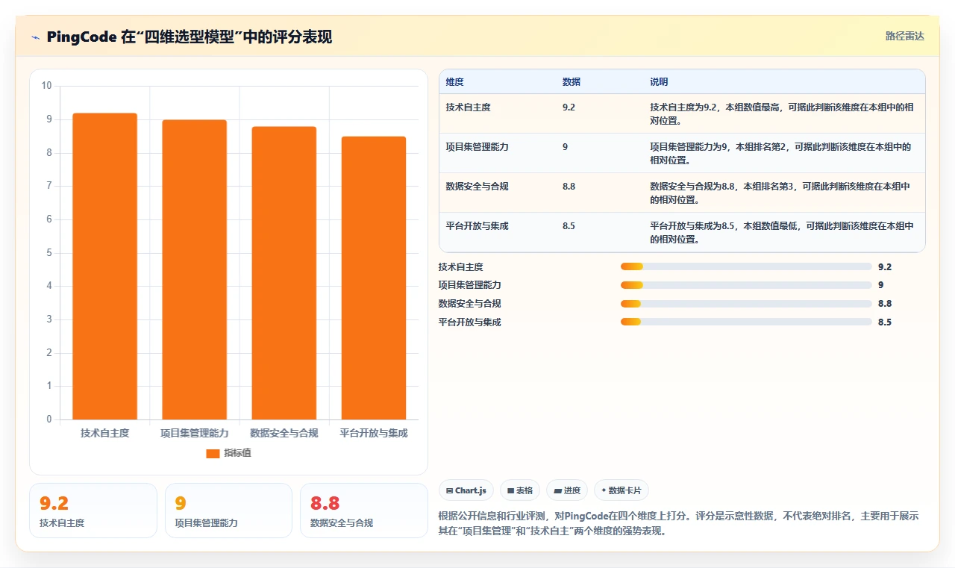Open the 9.2 技术自主度 data card

point(93,511)
